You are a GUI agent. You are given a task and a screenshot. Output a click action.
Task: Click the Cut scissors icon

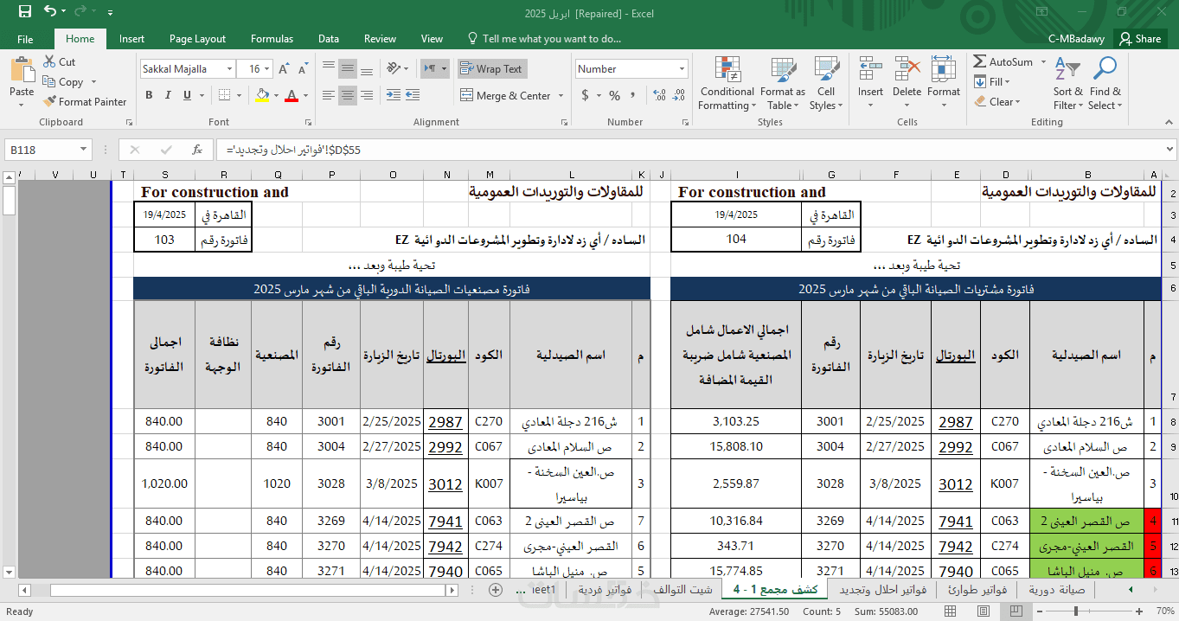pos(48,62)
